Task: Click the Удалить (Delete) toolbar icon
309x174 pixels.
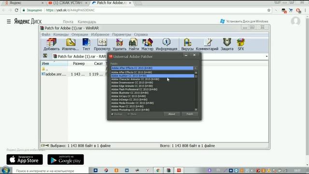Action: point(119,44)
